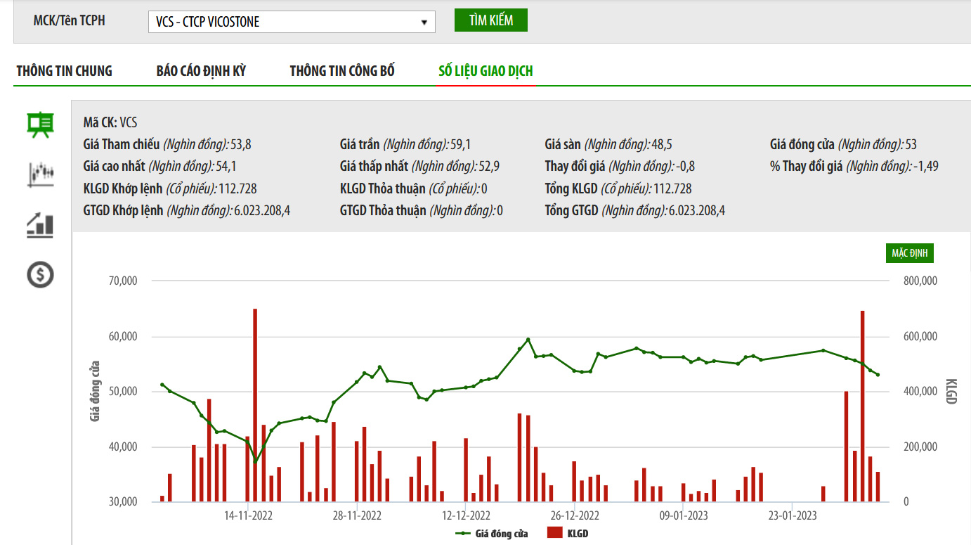This screenshot has height=545, width=971.
Task: Select the bar chart growth icon
Action: point(40,224)
